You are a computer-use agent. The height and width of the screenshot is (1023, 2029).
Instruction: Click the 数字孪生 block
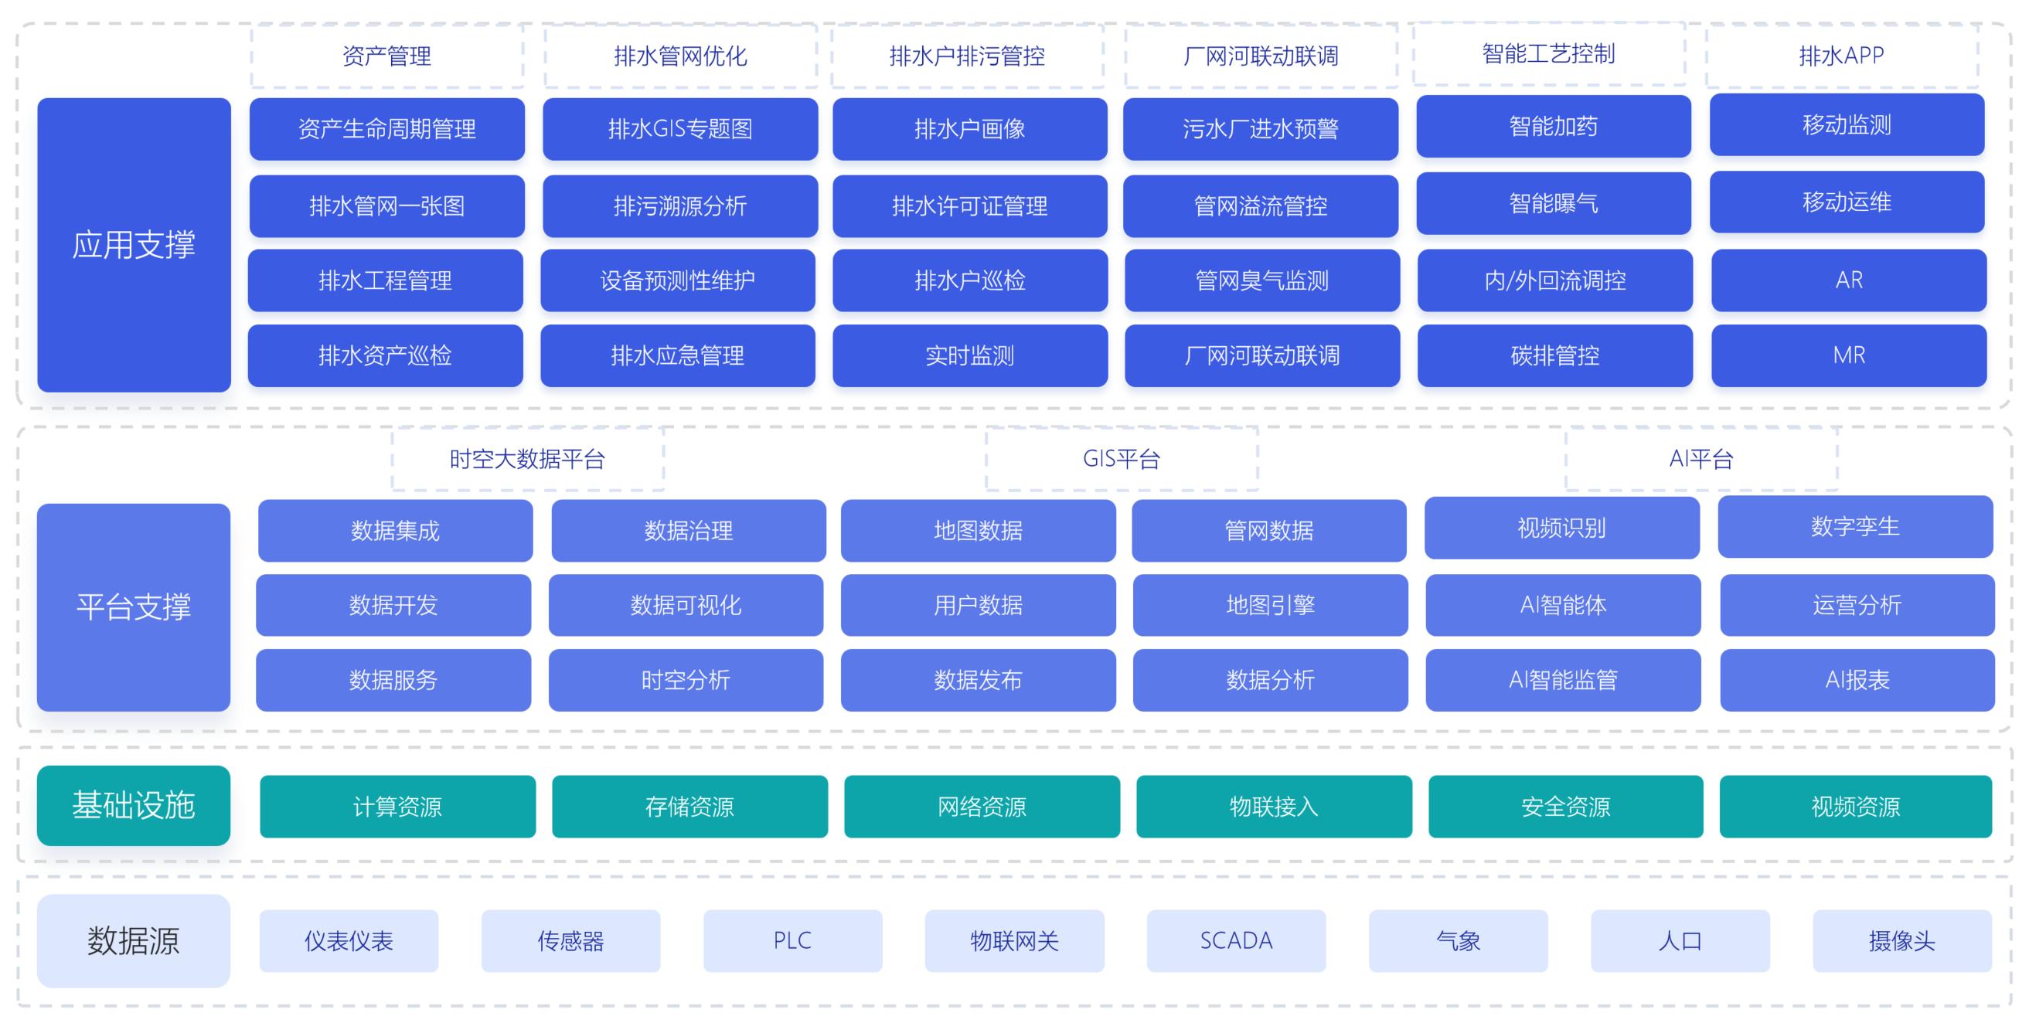[x=1856, y=529]
